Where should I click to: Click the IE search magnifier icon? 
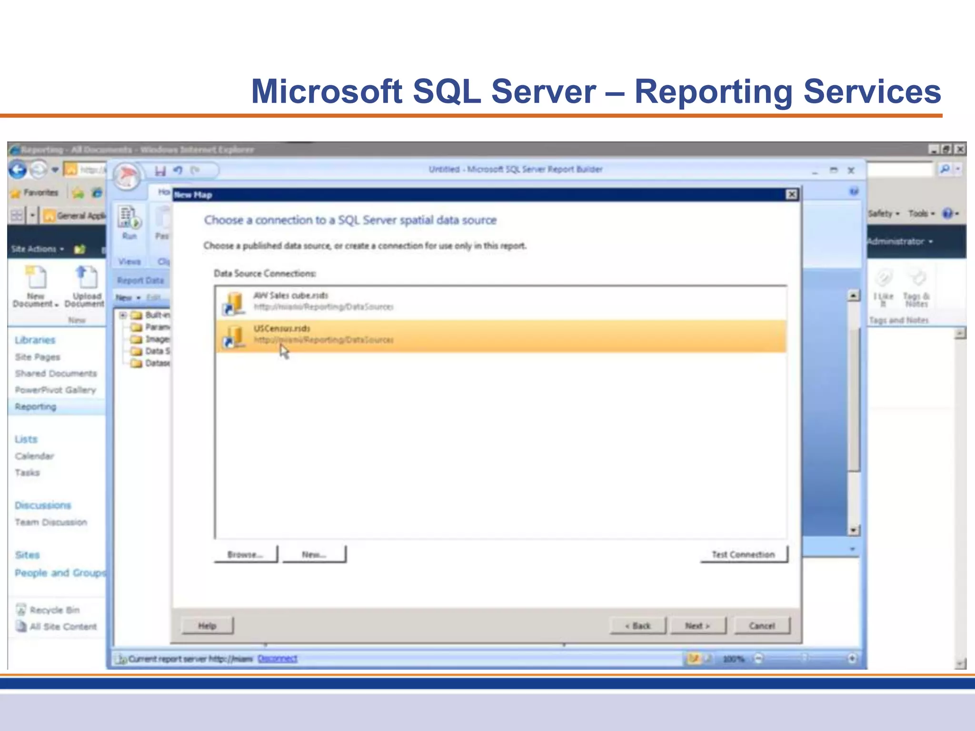(945, 169)
